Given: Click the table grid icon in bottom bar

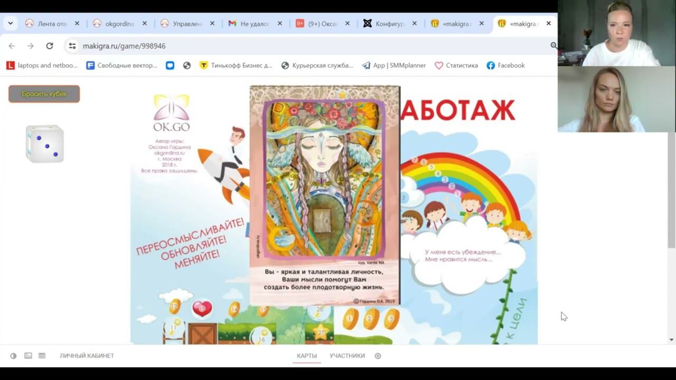Looking at the screenshot, I should pos(42,356).
